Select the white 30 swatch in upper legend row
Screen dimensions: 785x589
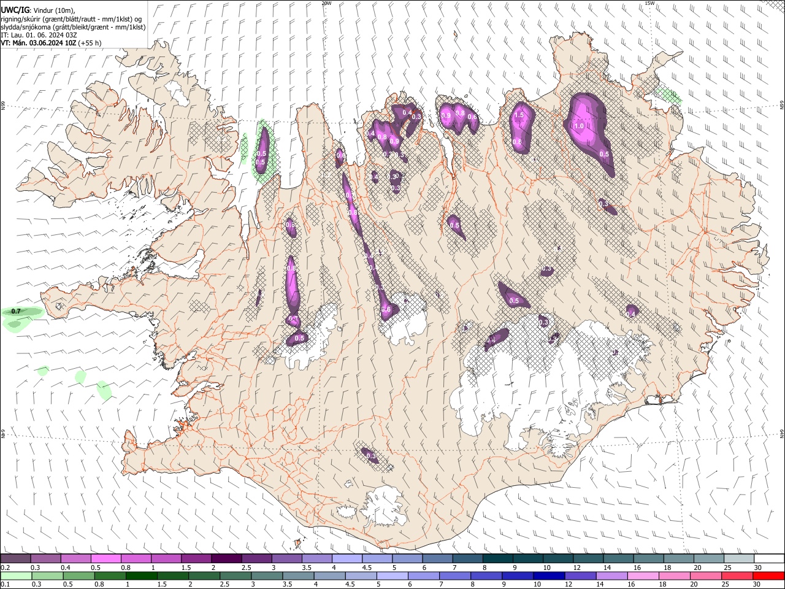click(x=768, y=558)
